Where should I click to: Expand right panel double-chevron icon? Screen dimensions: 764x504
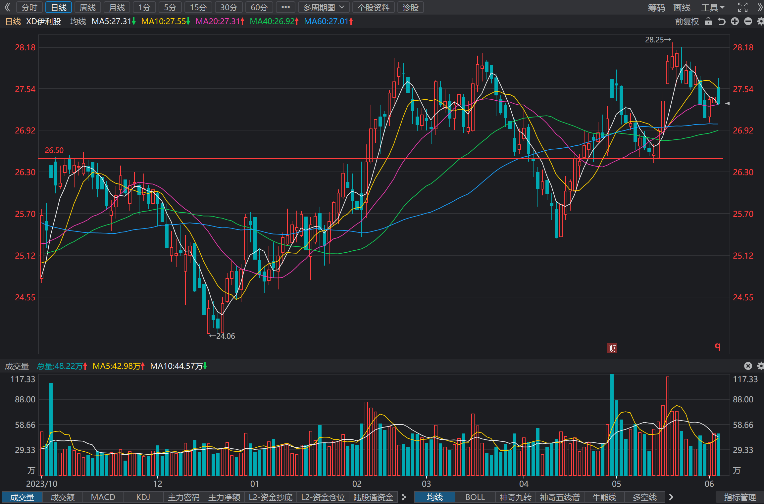pos(760,7)
